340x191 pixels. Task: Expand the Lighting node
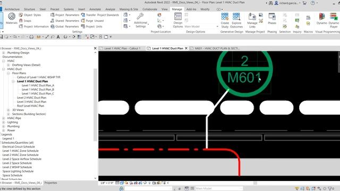tap(4, 123)
